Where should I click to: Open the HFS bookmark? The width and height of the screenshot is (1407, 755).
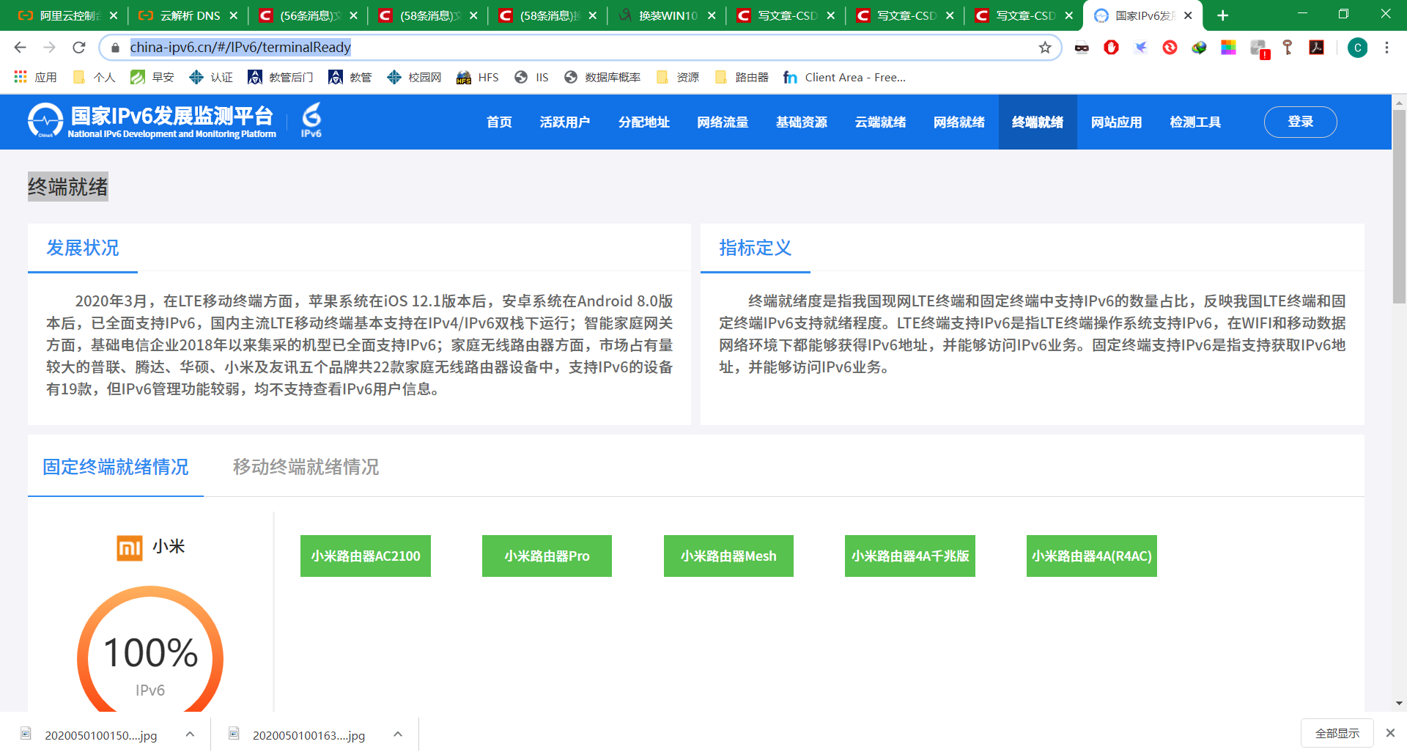pyautogui.click(x=478, y=77)
